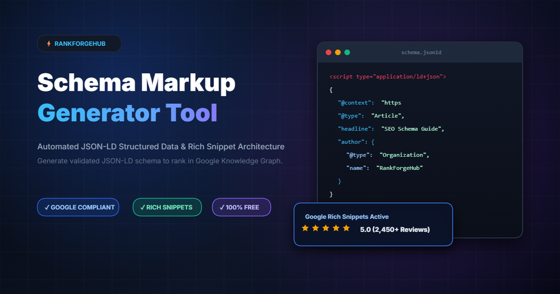Click the Generate validated JSON-LD schema description
560x294 pixels.
click(x=160, y=161)
